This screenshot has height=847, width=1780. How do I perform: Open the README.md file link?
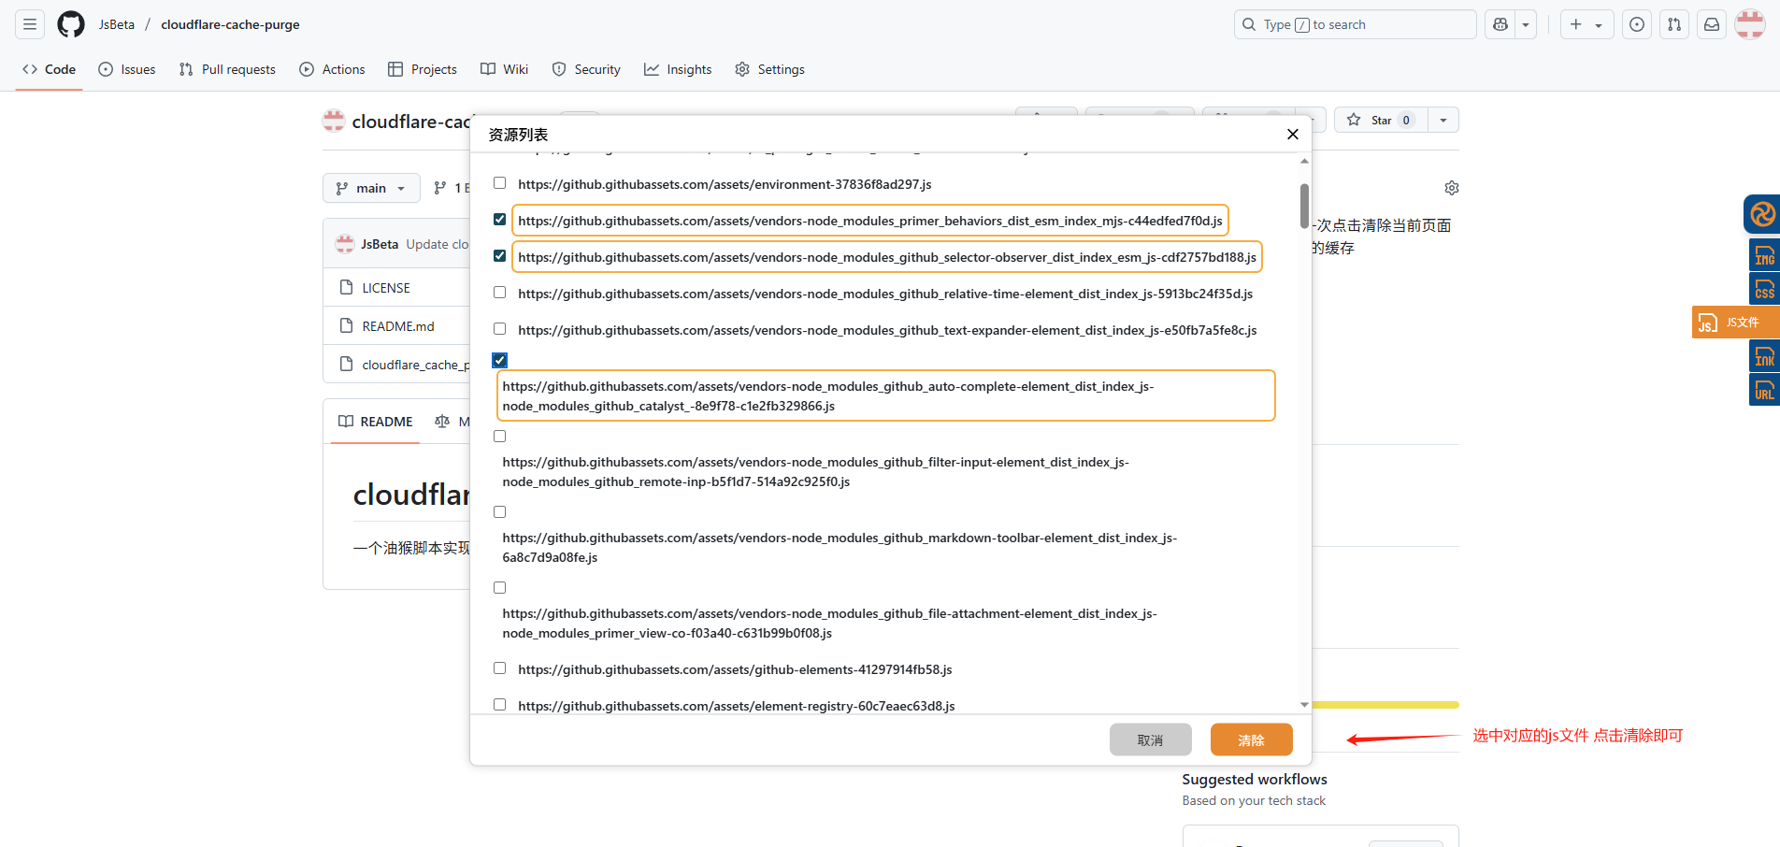398,326
